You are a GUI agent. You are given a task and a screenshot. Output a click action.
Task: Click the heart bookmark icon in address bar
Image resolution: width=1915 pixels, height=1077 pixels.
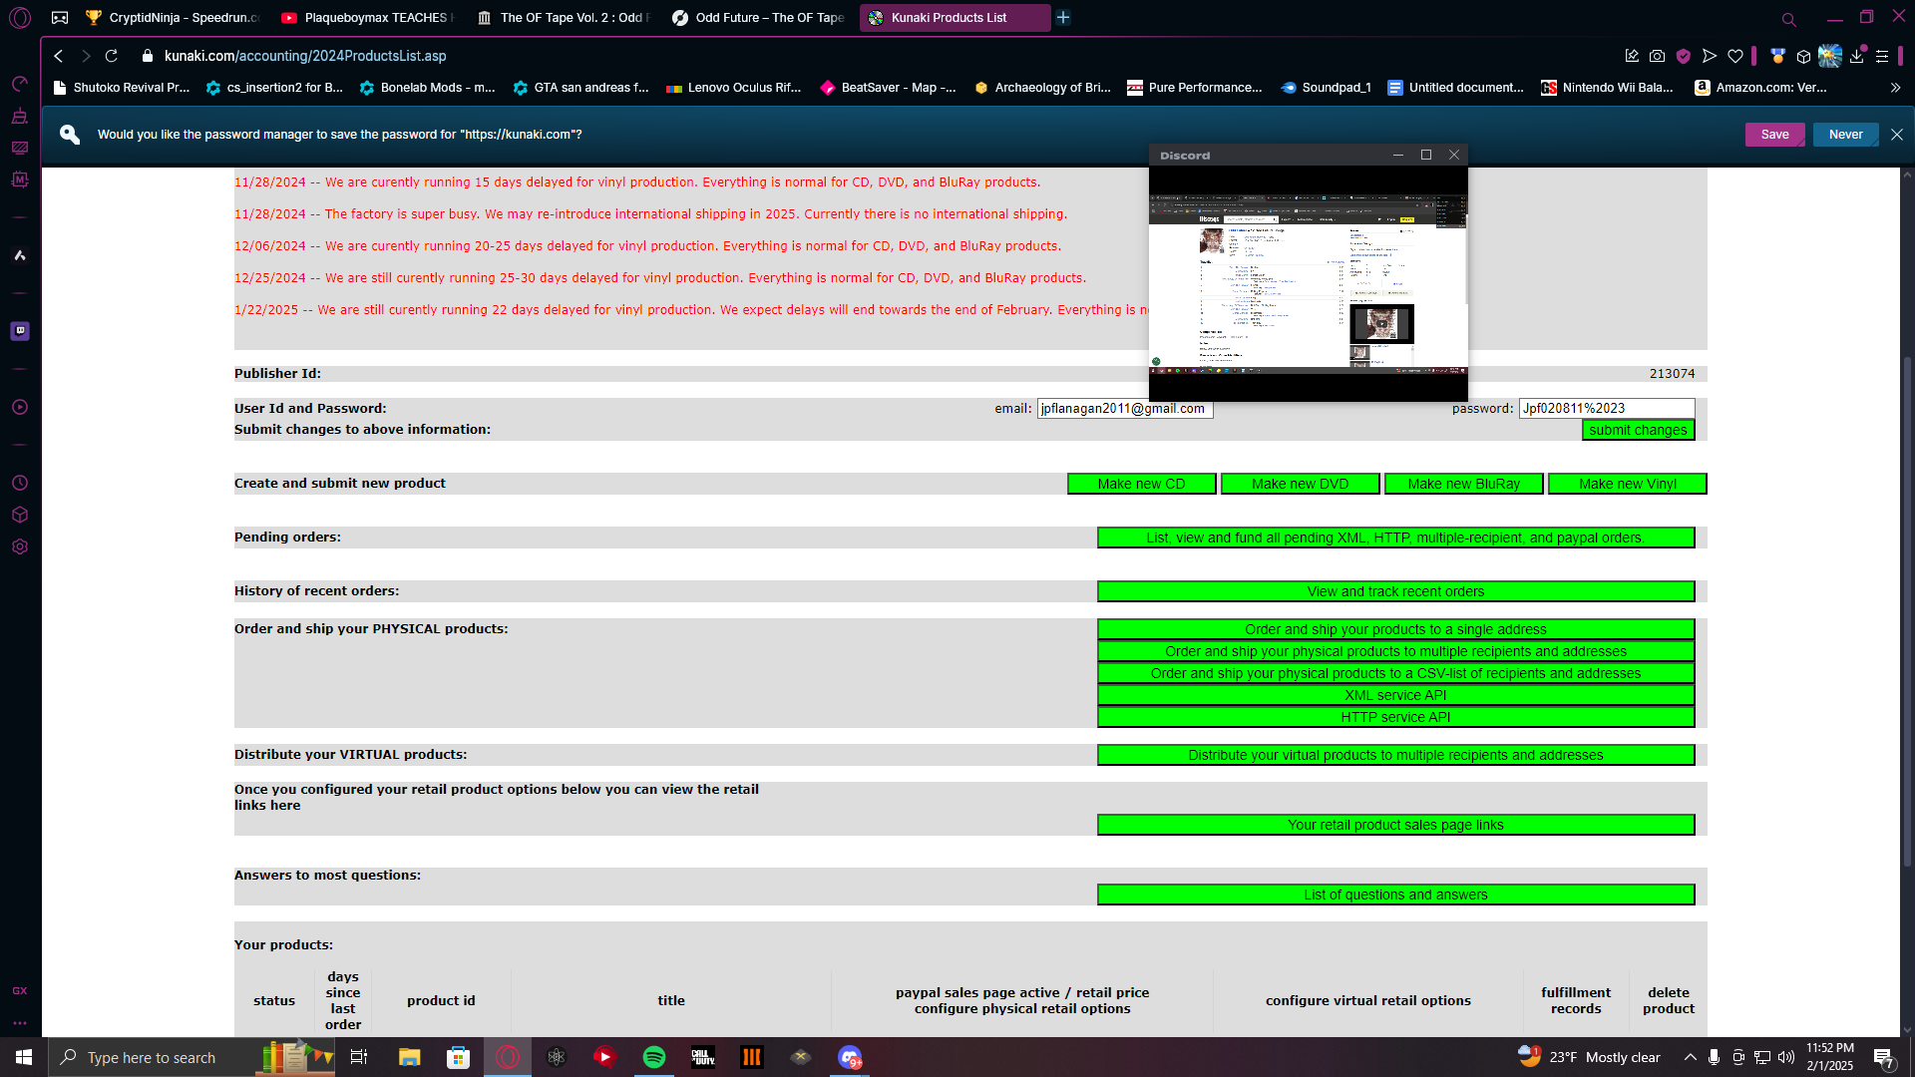click(x=1735, y=56)
